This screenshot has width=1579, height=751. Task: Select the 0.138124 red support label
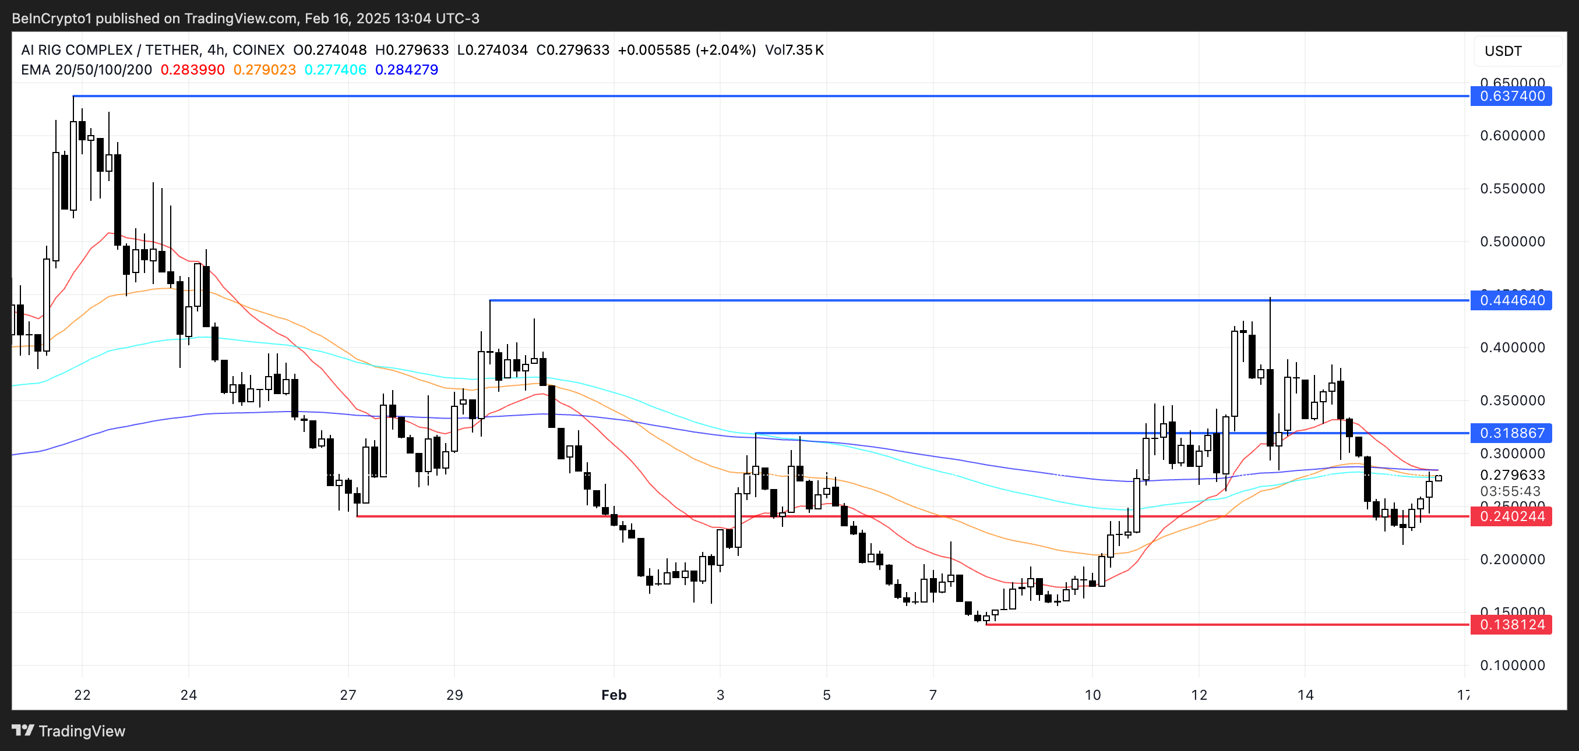tap(1511, 625)
